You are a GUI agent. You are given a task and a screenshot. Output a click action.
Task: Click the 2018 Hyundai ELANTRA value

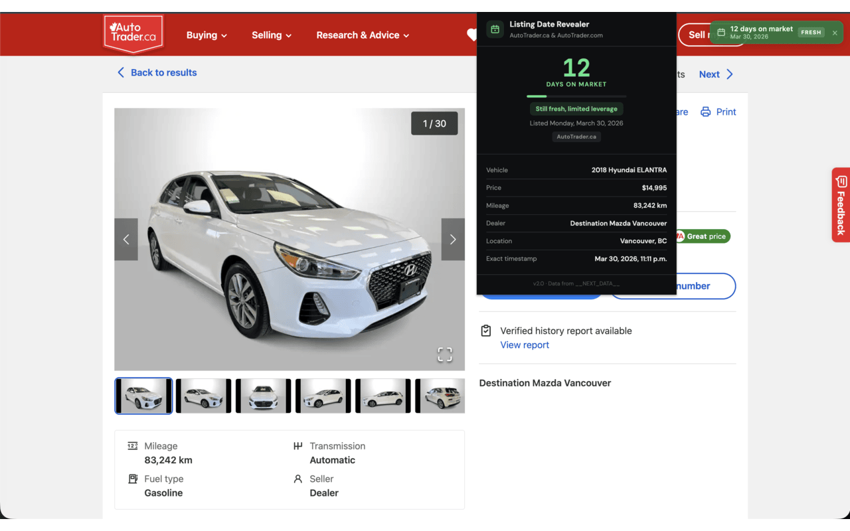coord(629,170)
